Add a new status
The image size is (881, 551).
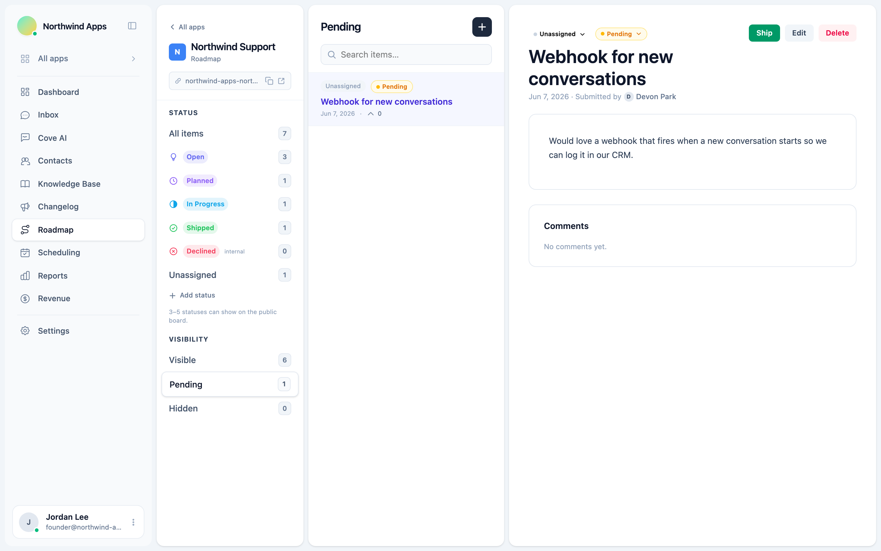click(192, 295)
